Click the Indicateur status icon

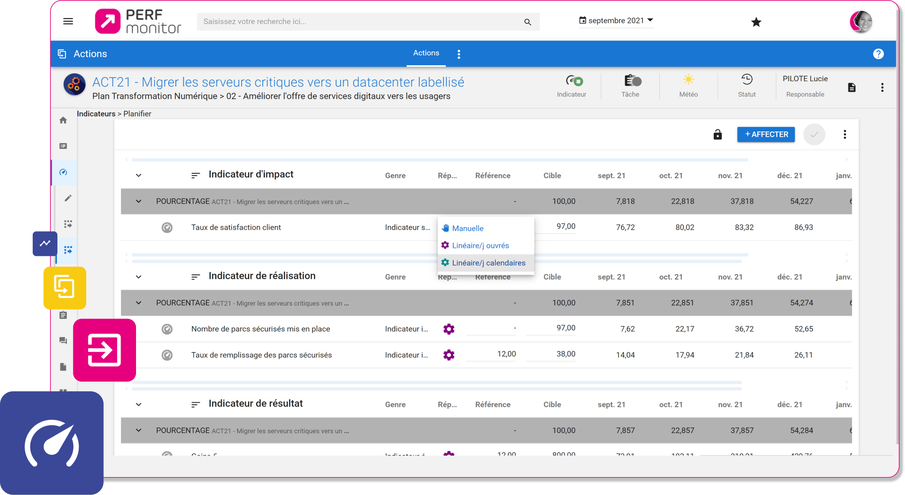tap(575, 80)
